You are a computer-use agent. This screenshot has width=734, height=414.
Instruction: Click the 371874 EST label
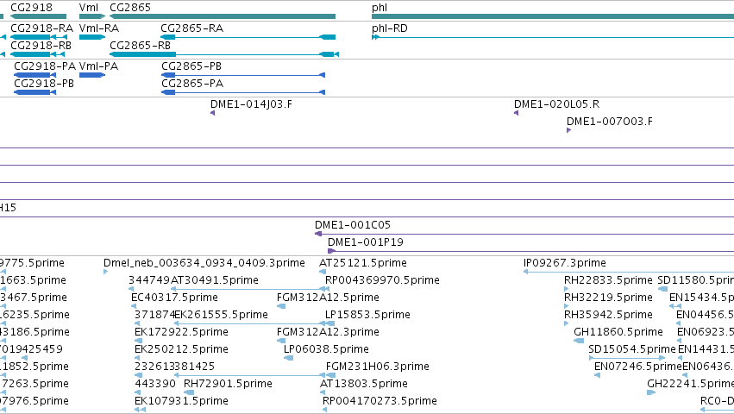[x=154, y=315]
